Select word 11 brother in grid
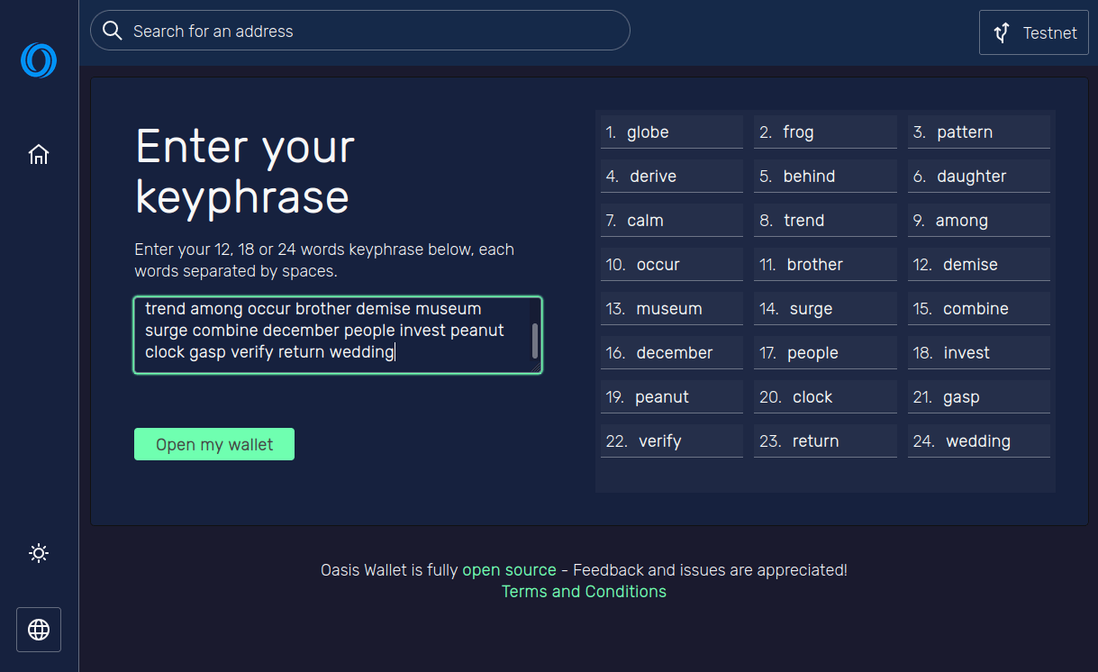This screenshot has width=1098, height=672. point(825,265)
